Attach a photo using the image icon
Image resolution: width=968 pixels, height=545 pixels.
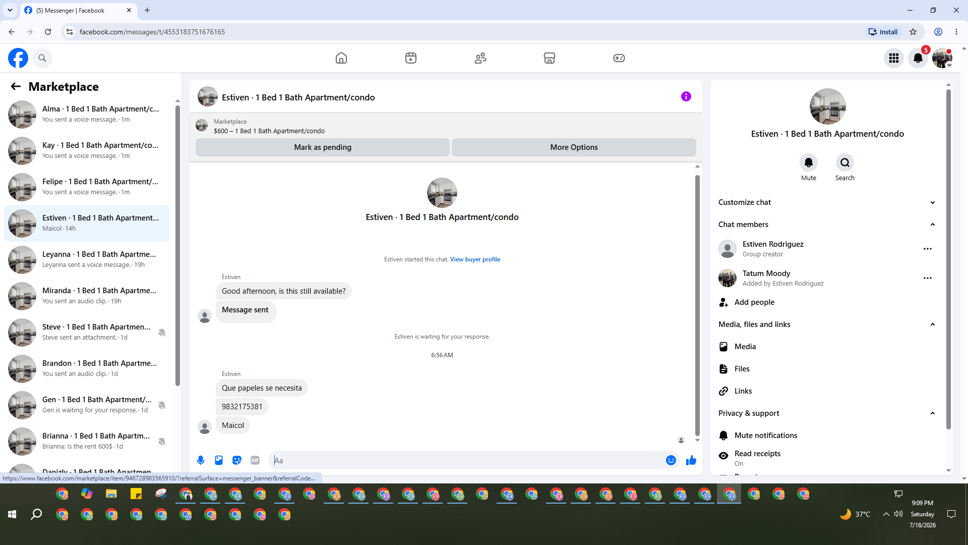tap(219, 460)
